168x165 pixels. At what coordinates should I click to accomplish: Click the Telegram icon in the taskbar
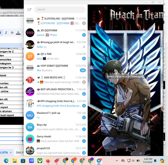pyautogui.click(x=99, y=161)
